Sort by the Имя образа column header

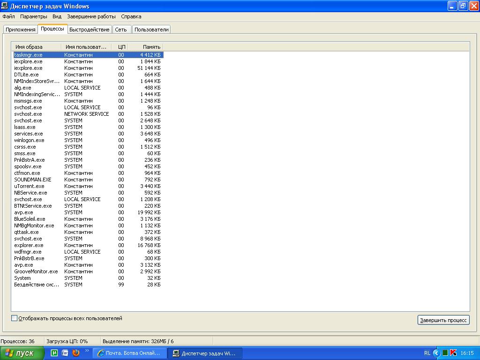point(37,47)
